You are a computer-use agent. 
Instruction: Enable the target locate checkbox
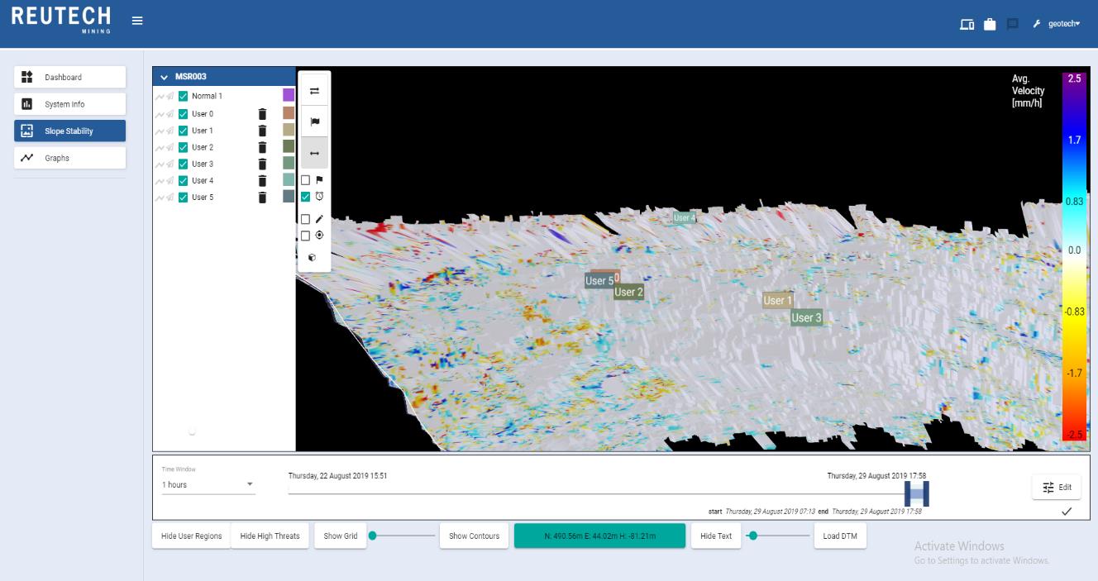click(x=306, y=236)
